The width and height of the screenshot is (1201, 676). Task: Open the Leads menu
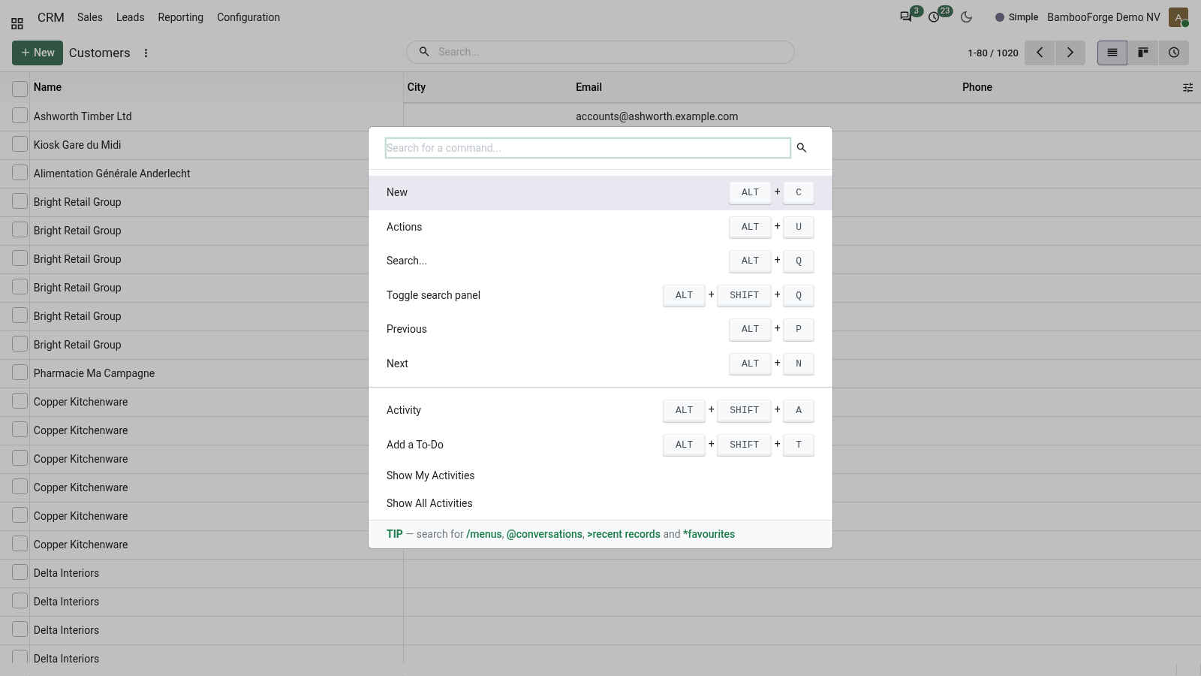tap(130, 17)
